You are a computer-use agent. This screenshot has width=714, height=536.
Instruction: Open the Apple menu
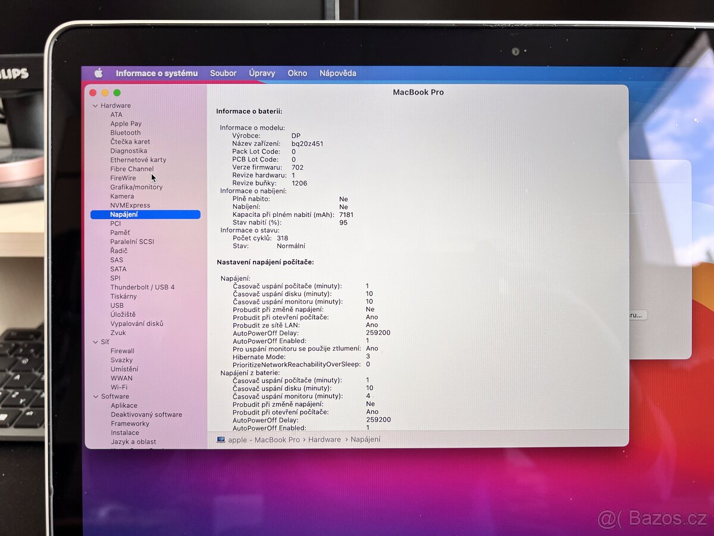click(98, 73)
